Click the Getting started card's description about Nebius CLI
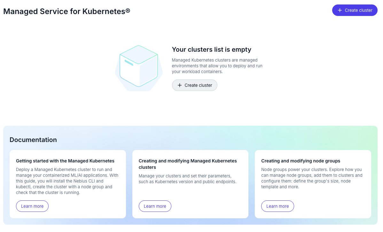 (64, 181)
